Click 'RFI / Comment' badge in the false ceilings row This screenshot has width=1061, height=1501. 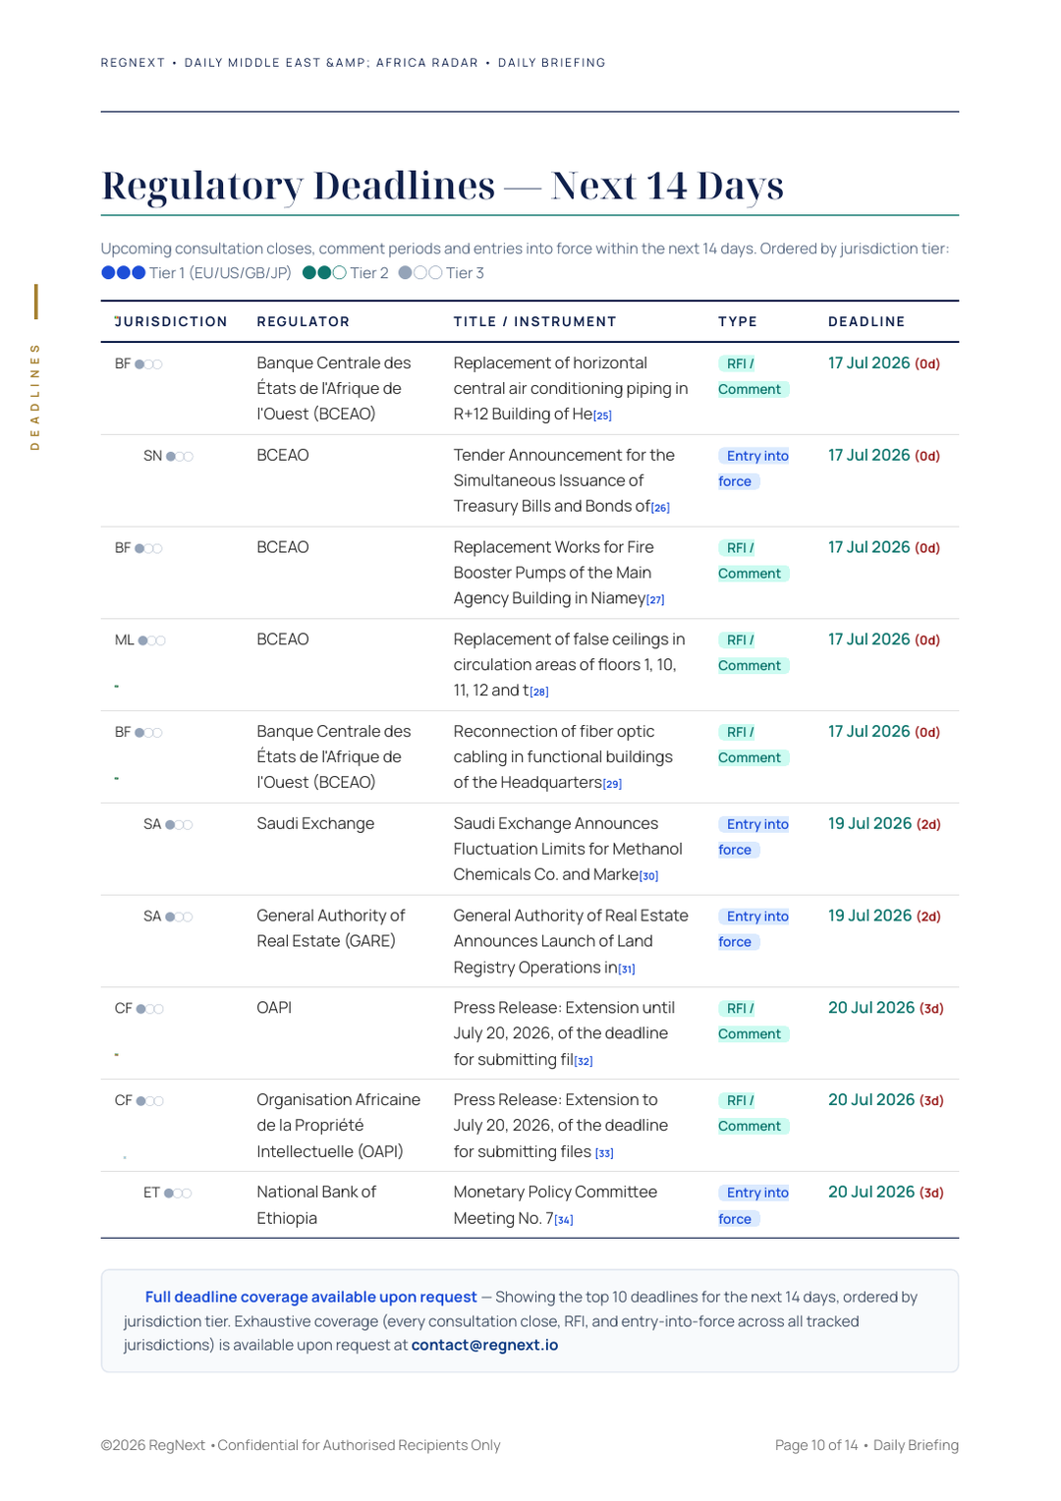[754, 652]
